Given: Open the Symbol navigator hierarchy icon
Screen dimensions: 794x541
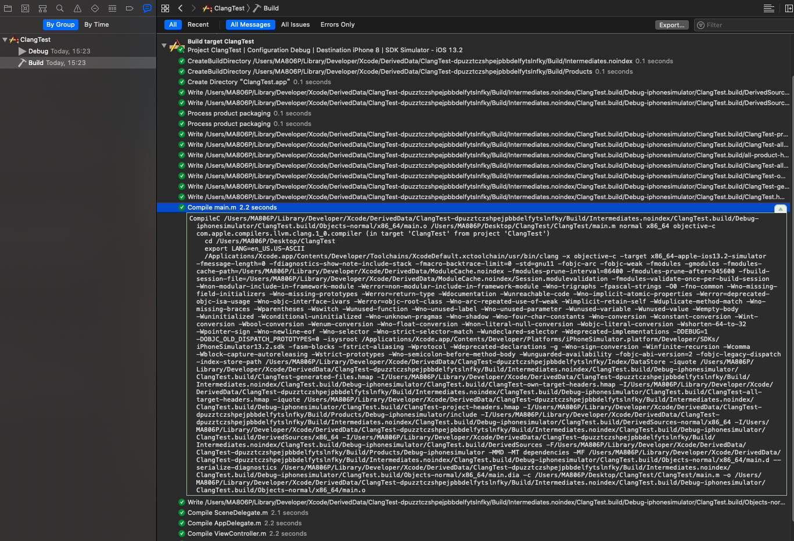Looking at the screenshot, I should [x=42, y=8].
